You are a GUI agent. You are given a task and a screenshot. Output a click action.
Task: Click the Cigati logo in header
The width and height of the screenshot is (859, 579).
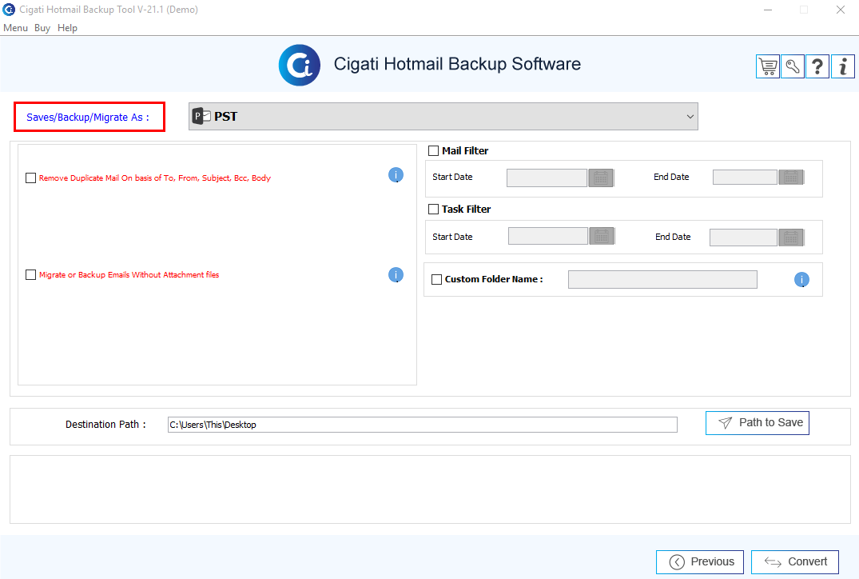[299, 66]
